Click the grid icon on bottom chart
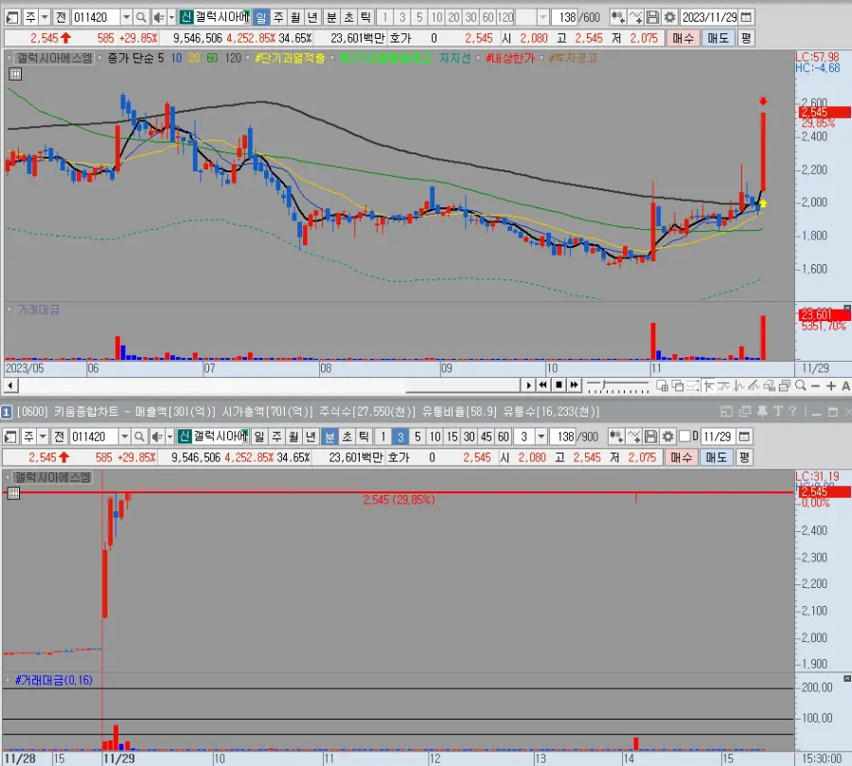 13,493
